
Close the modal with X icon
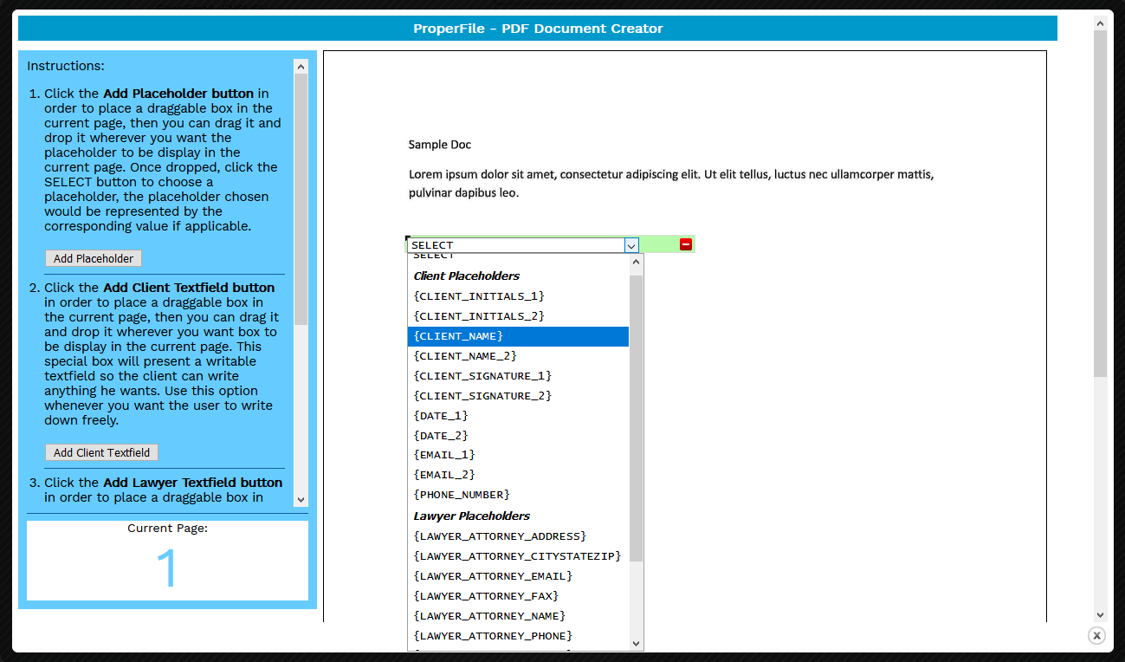[1096, 635]
